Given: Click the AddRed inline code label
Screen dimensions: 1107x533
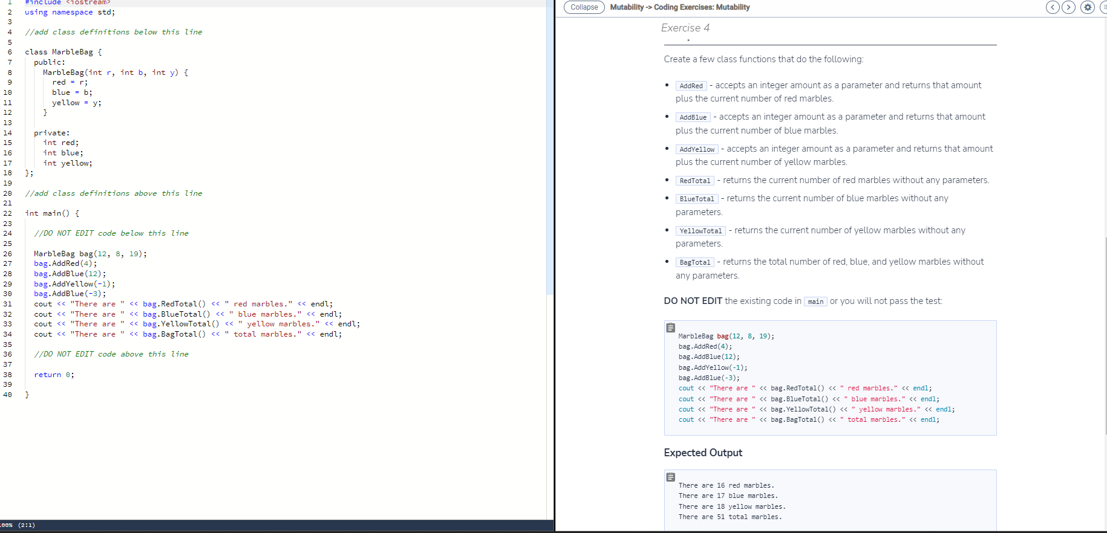Looking at the screenshot, I should [691, 86].
